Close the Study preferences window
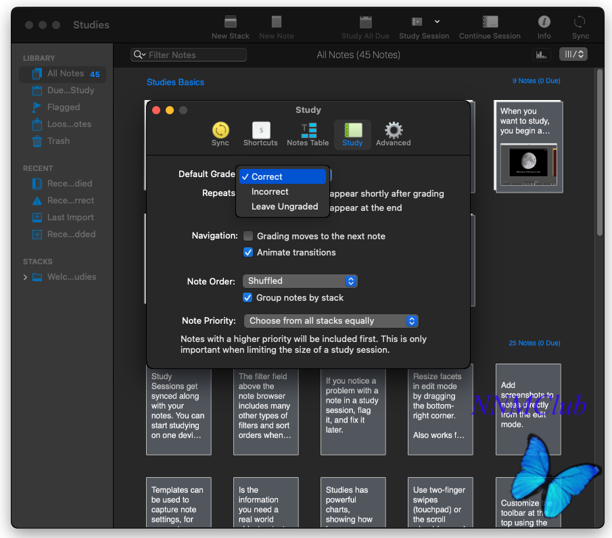The width and height of the screenshot is (612, 538). click(x=156, y=110)
